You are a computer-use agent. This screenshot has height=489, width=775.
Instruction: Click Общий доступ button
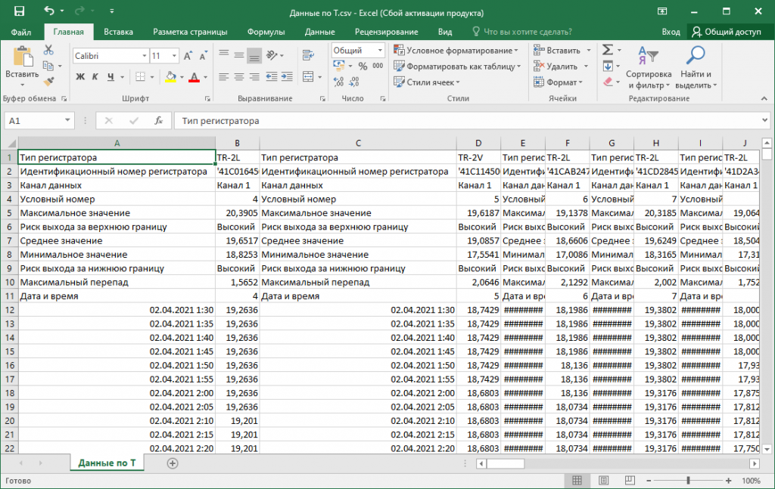pos(727,32)
